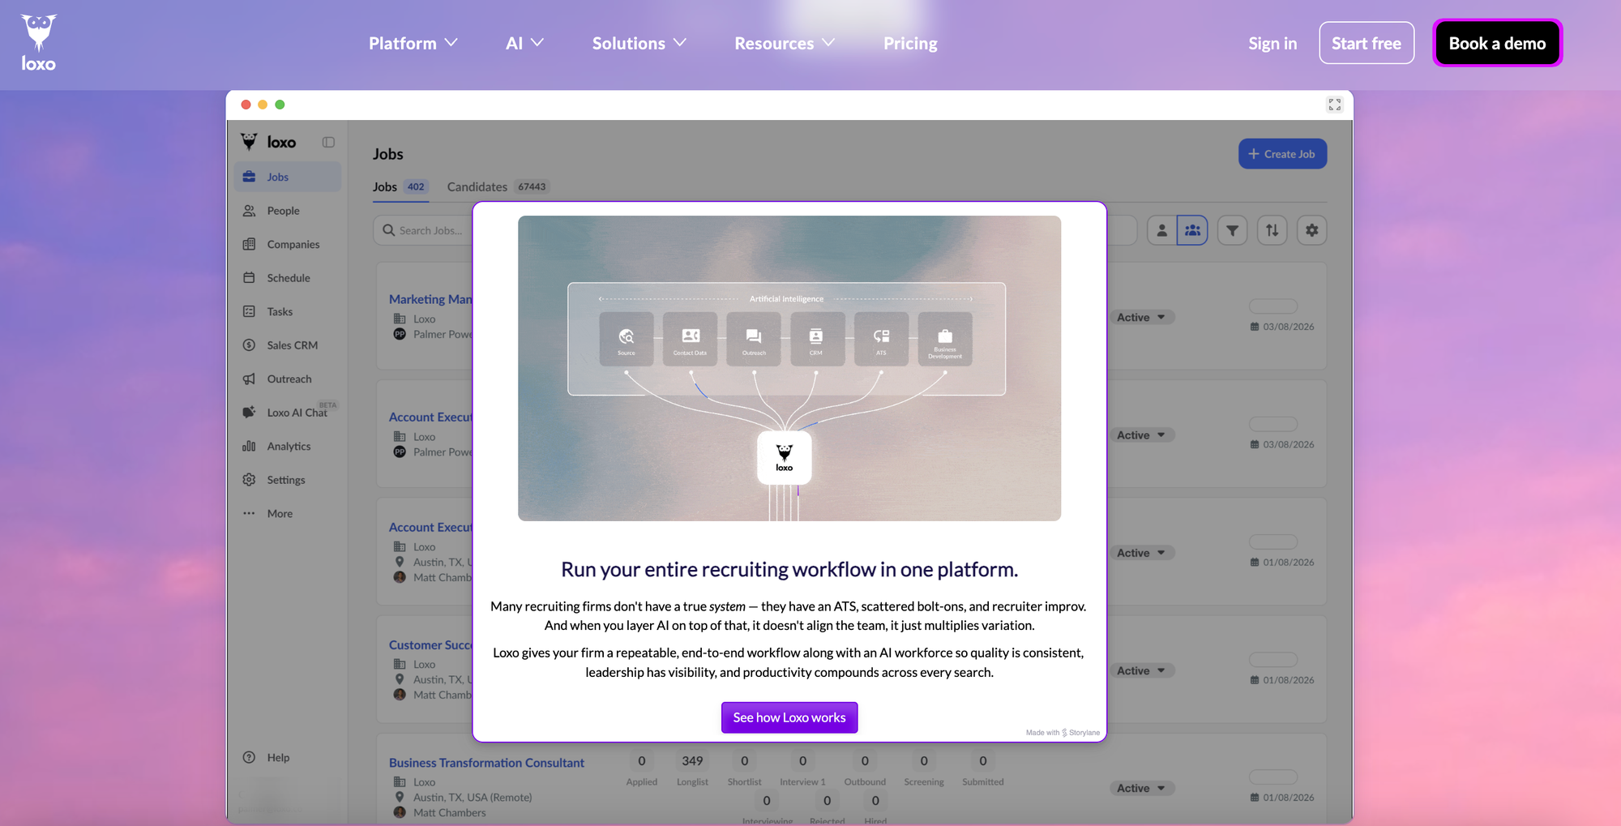Viewport: 1621px width, 826px height.
Task: Click Matt Chambers under Business Transformation Consultant
Action: tap(449, 813)
